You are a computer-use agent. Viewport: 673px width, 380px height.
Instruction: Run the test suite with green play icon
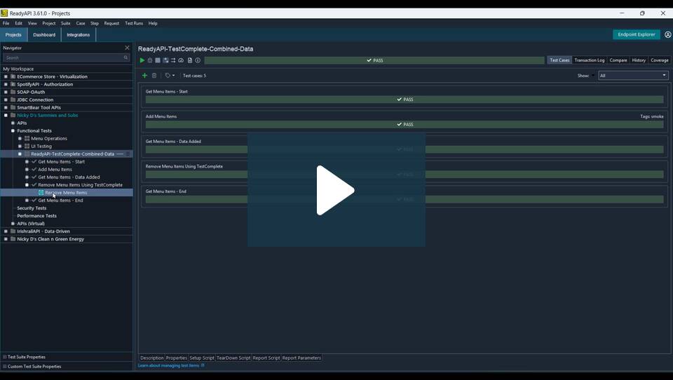click(142, 60)
